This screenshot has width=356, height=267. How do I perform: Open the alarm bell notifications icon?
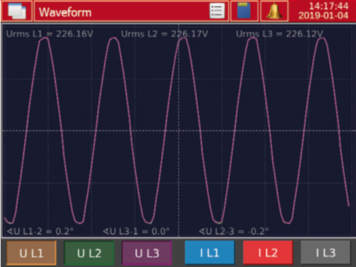[274, 11]
